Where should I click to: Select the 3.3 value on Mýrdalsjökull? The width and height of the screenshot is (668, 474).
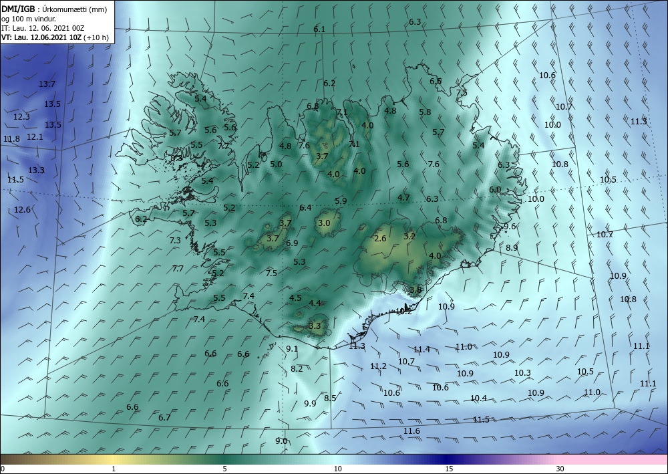[315, 326]
